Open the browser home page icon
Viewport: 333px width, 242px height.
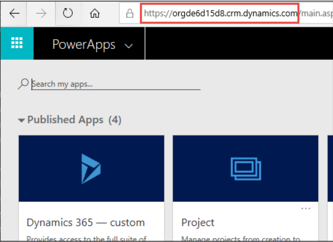pyautogui.click(x=95, y=13)
